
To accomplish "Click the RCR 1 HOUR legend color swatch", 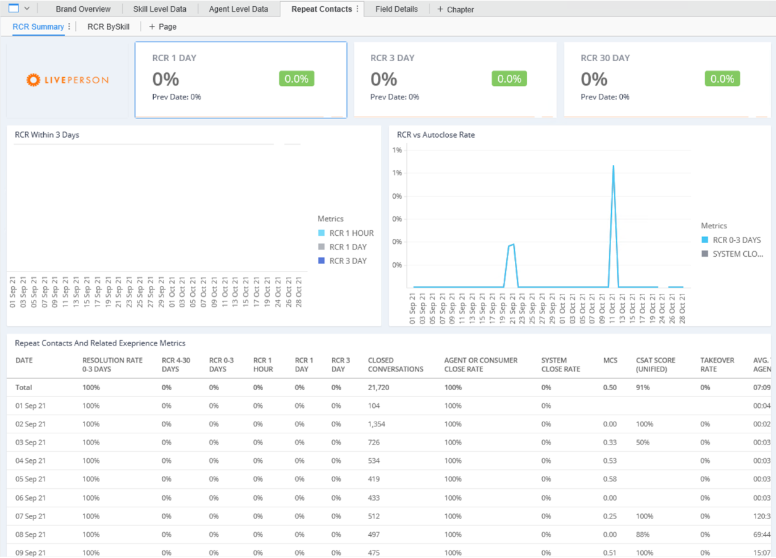I will (321, 233).
